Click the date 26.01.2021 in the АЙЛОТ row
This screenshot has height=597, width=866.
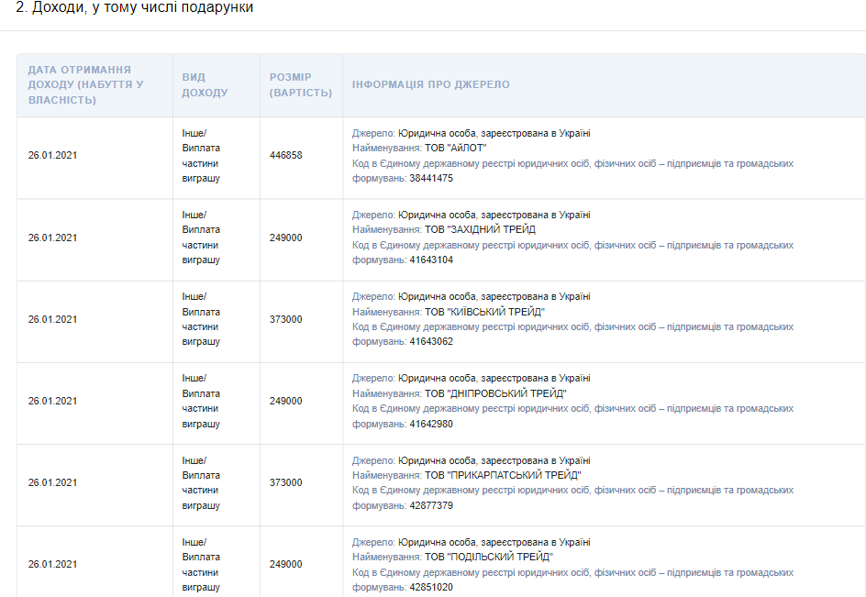53,156
